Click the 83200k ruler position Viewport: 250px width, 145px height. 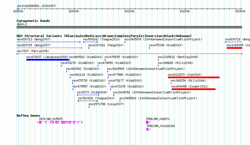[x=185, y=11]
